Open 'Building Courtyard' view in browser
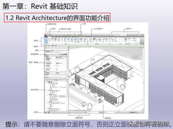 point(54,99)
